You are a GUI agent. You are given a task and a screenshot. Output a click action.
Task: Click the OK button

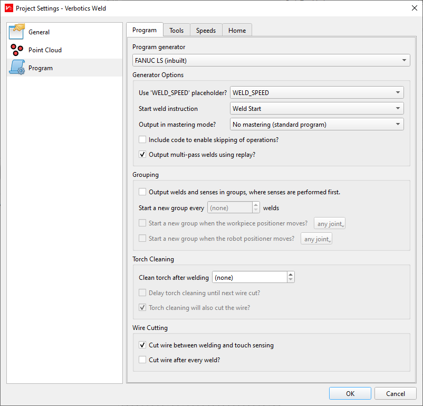click(x=350, y=393)
